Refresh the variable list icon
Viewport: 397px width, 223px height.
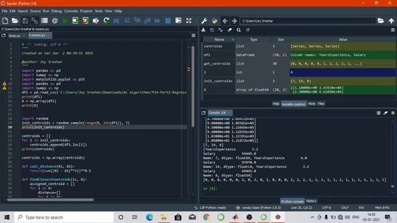[248, 30]
